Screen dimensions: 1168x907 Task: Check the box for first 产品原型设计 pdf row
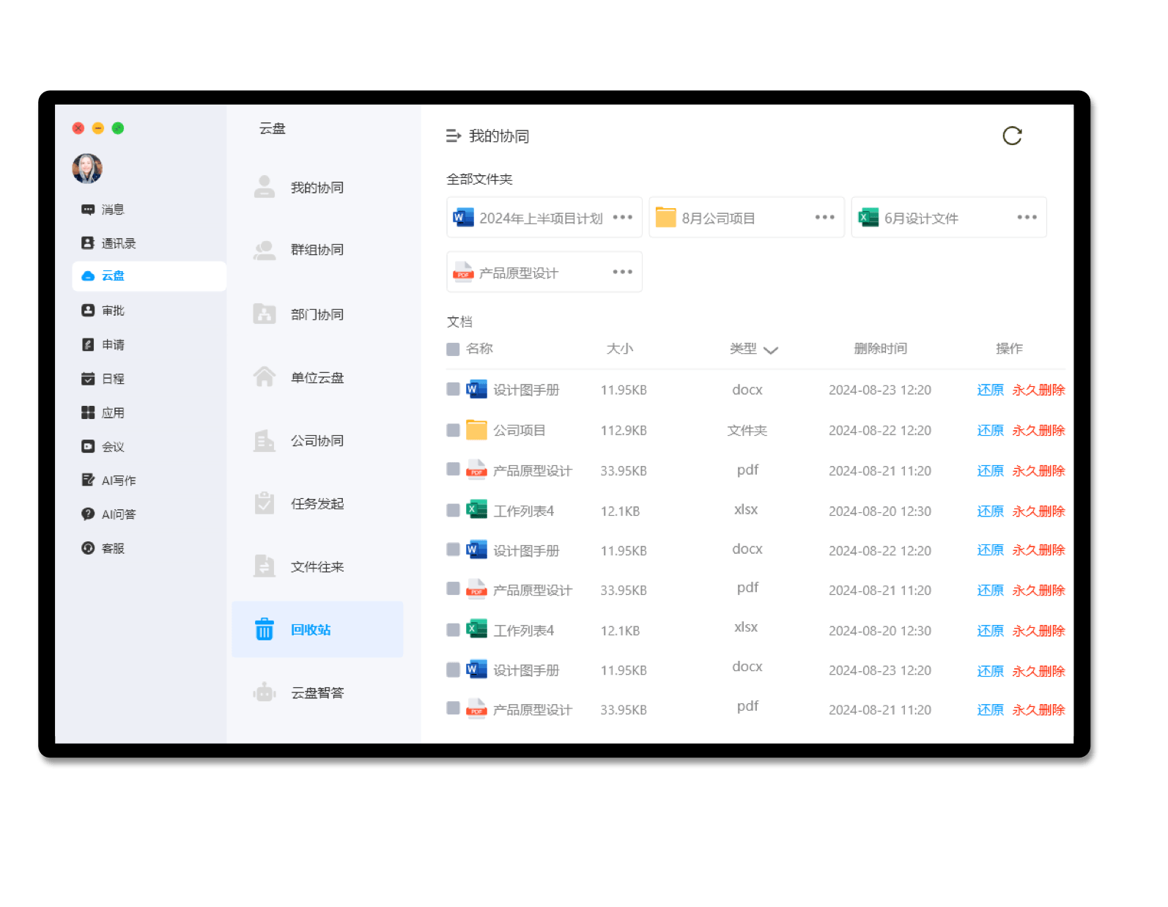[453, 469]
